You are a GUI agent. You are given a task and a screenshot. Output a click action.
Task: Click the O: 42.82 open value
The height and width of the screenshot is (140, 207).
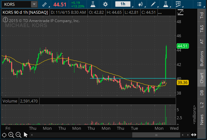tap(96, 12)
